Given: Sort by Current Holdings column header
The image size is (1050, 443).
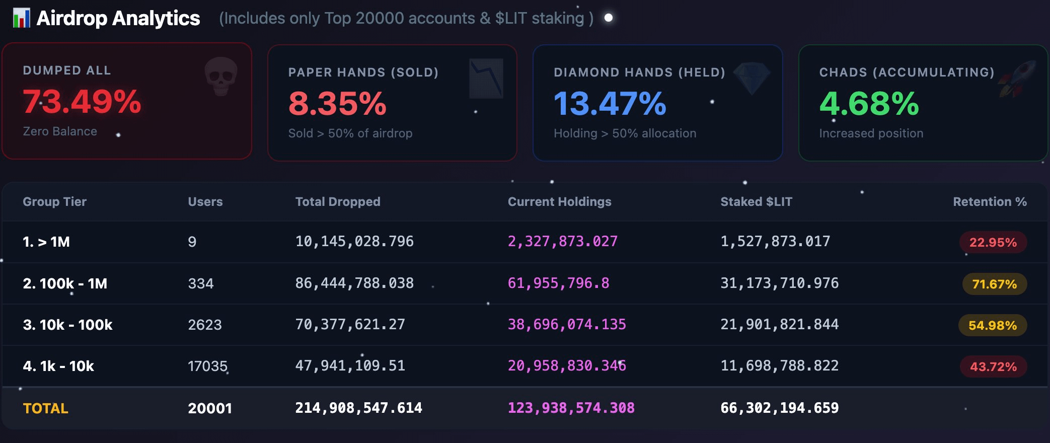Looking at the screenshot, I should coord(559,202).
